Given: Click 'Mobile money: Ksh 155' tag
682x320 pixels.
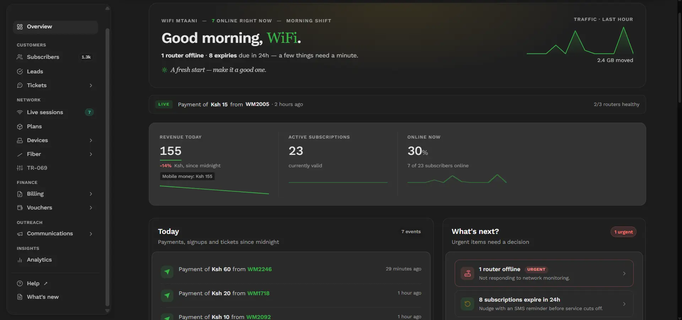Looking at the screenshot, I should [187, 176].
